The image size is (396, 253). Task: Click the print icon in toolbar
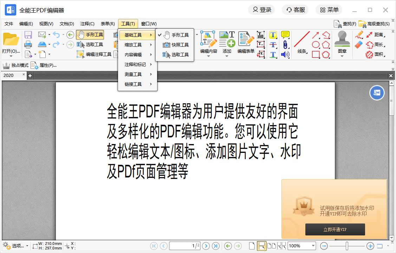click(28, 45)
